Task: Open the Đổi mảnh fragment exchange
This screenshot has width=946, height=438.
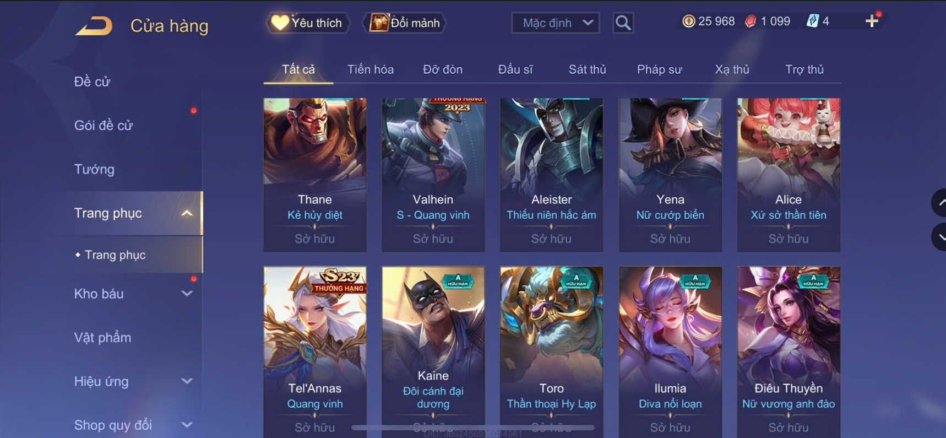Action: (x=405, y=23)
